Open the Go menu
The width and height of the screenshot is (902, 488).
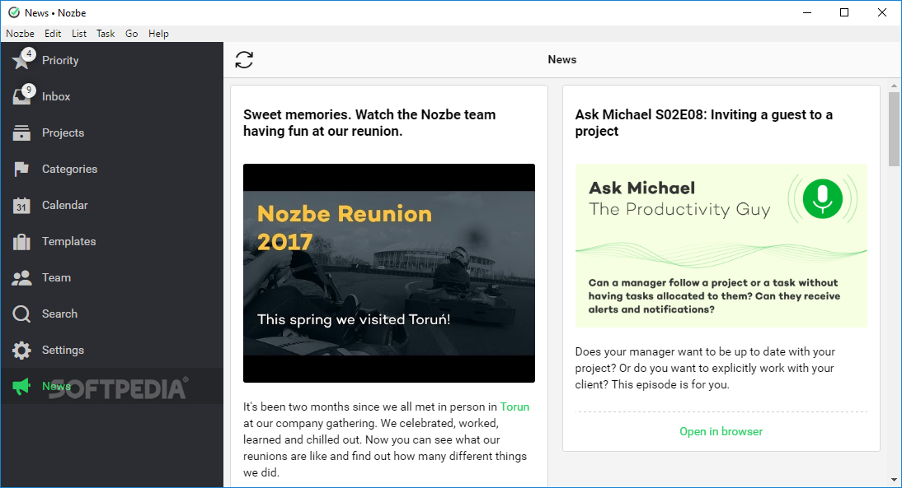click(132, 33)
